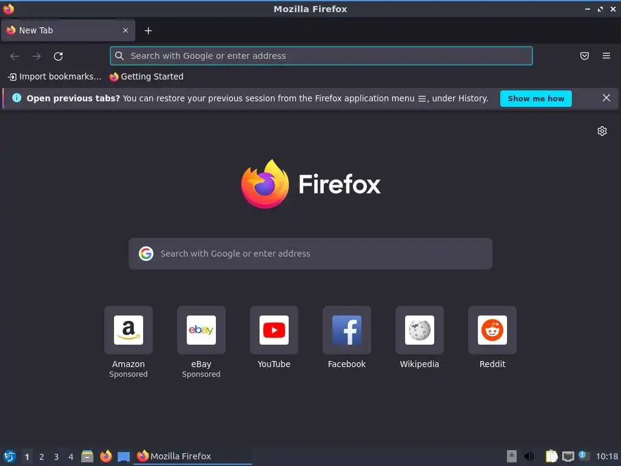Viewport: 621px width, 466px height.
Task: Click the removable media eject tray icon
Action: [512, 456]
